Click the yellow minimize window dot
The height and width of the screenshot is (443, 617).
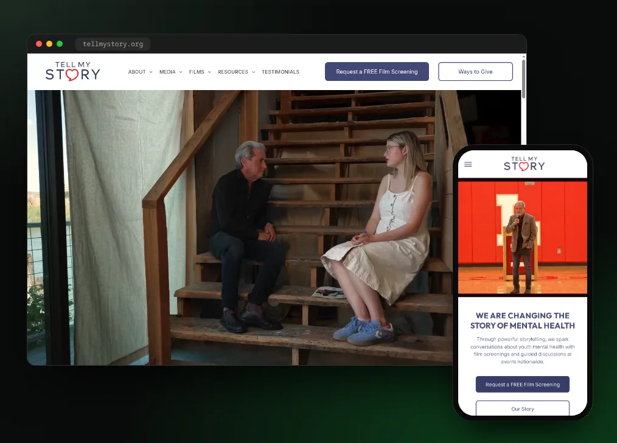tap(49, 44)
